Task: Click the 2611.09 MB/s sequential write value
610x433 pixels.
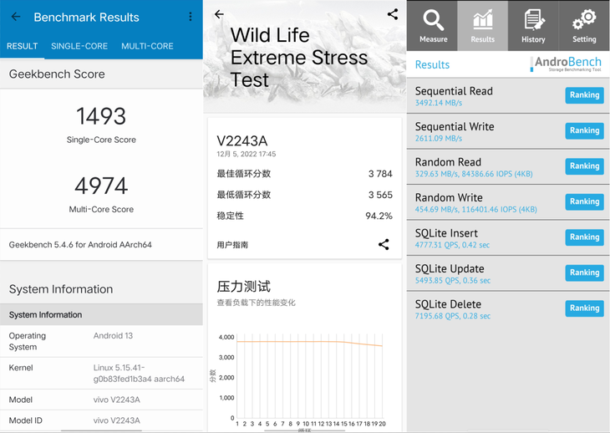Action: click(x=439, y=139)
